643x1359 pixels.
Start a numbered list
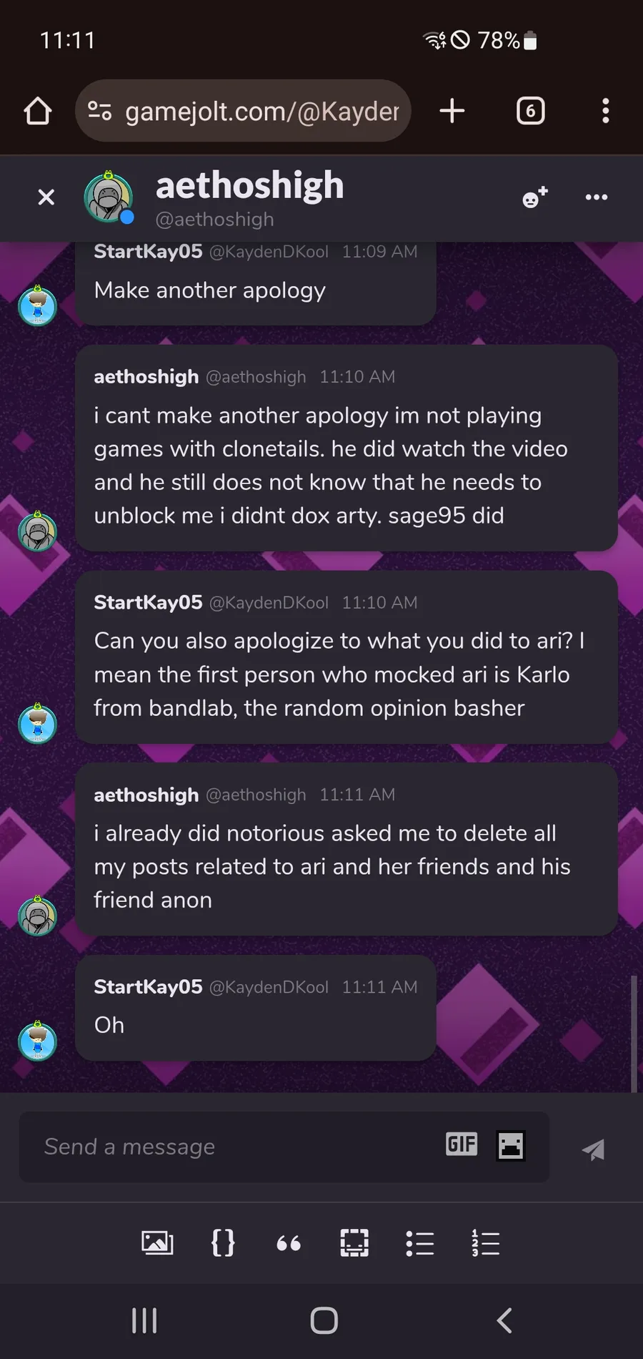486,1243
